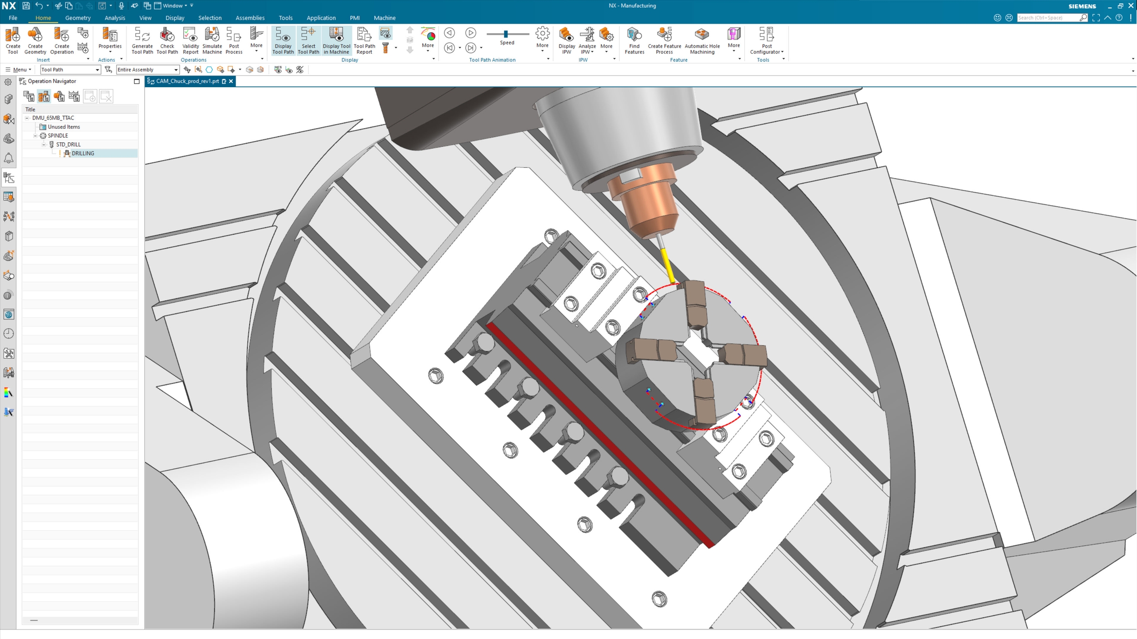Switch navigator to Program Order View
Screen dimensions: 1137x639
(29, 96)
